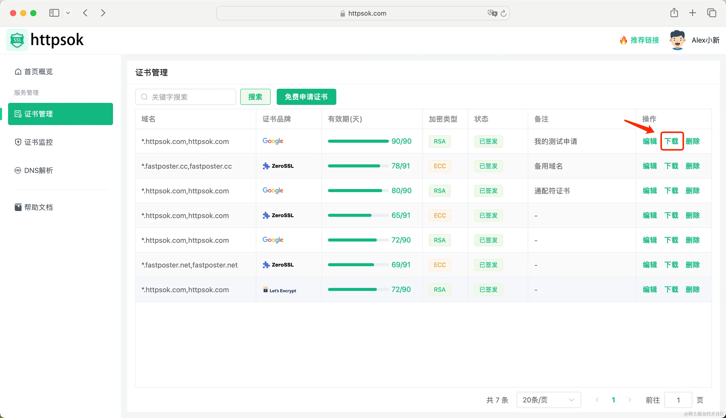
Task: Open DNS解析 in the sidebar
Action: click(x=38, y=170)
